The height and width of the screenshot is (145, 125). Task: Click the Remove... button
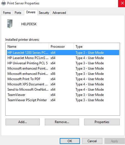click(62, 122)
